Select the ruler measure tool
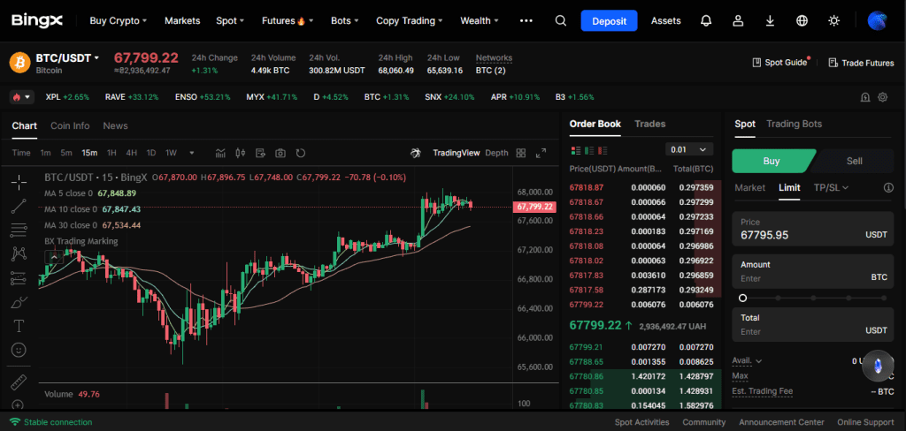The width and height of the screenshot is (906, 431). pyautogui.click(x=19, y=382)
